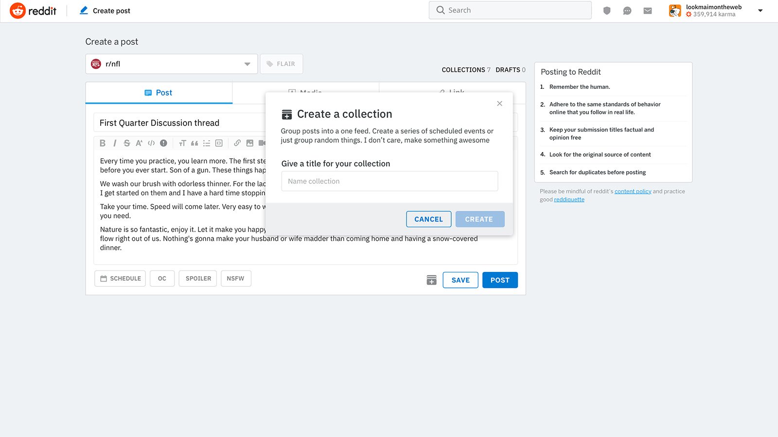The width and height of the screenshot is (778, 437).
Task: Focus the Name collection input field
Action: point(389,181)
